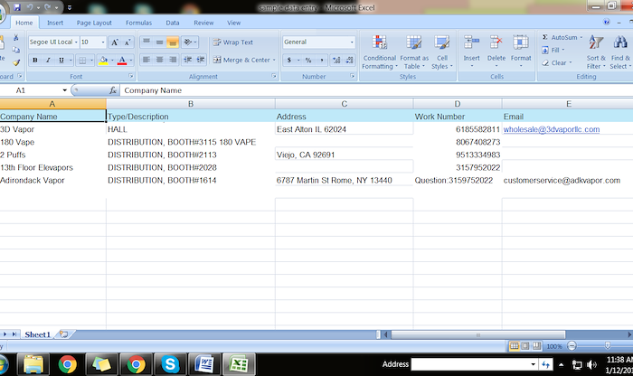Screen dimensions: 633x376
Task: Open the Formulas tab
Action: 138,23
